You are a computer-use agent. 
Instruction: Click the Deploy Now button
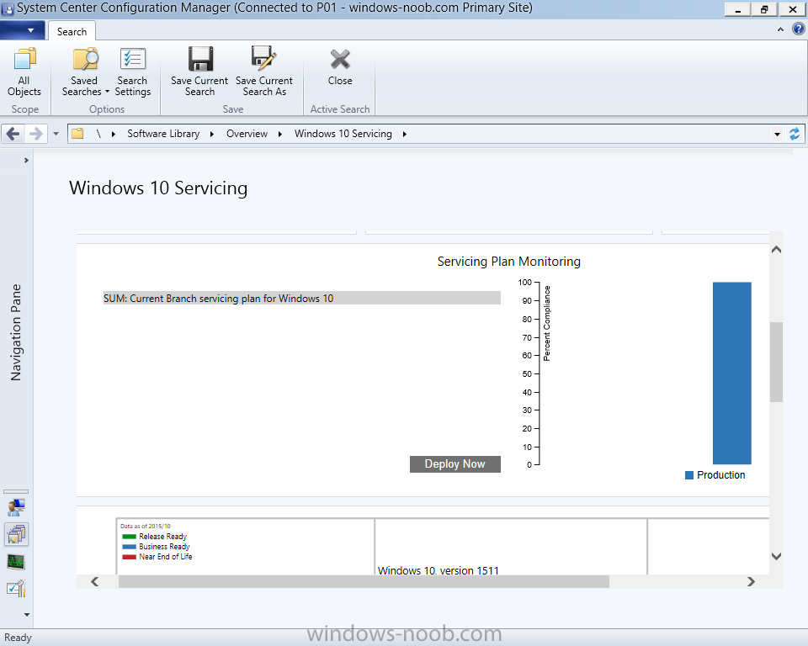[x=455, y=463]
